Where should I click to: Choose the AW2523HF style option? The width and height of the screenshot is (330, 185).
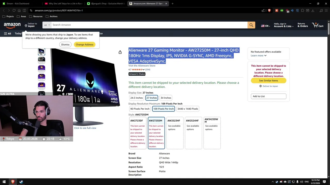click(x=175, y=133)
